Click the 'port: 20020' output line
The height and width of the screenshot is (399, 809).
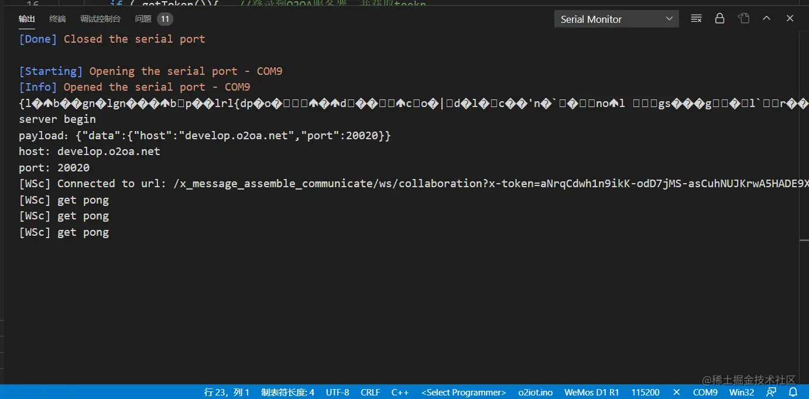54,168
